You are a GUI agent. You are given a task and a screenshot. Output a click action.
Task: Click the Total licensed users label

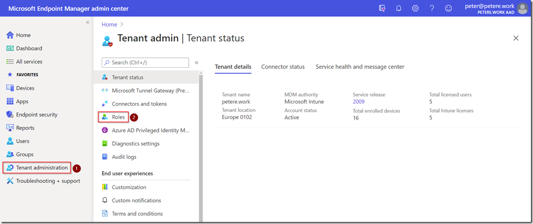(451, 95)
